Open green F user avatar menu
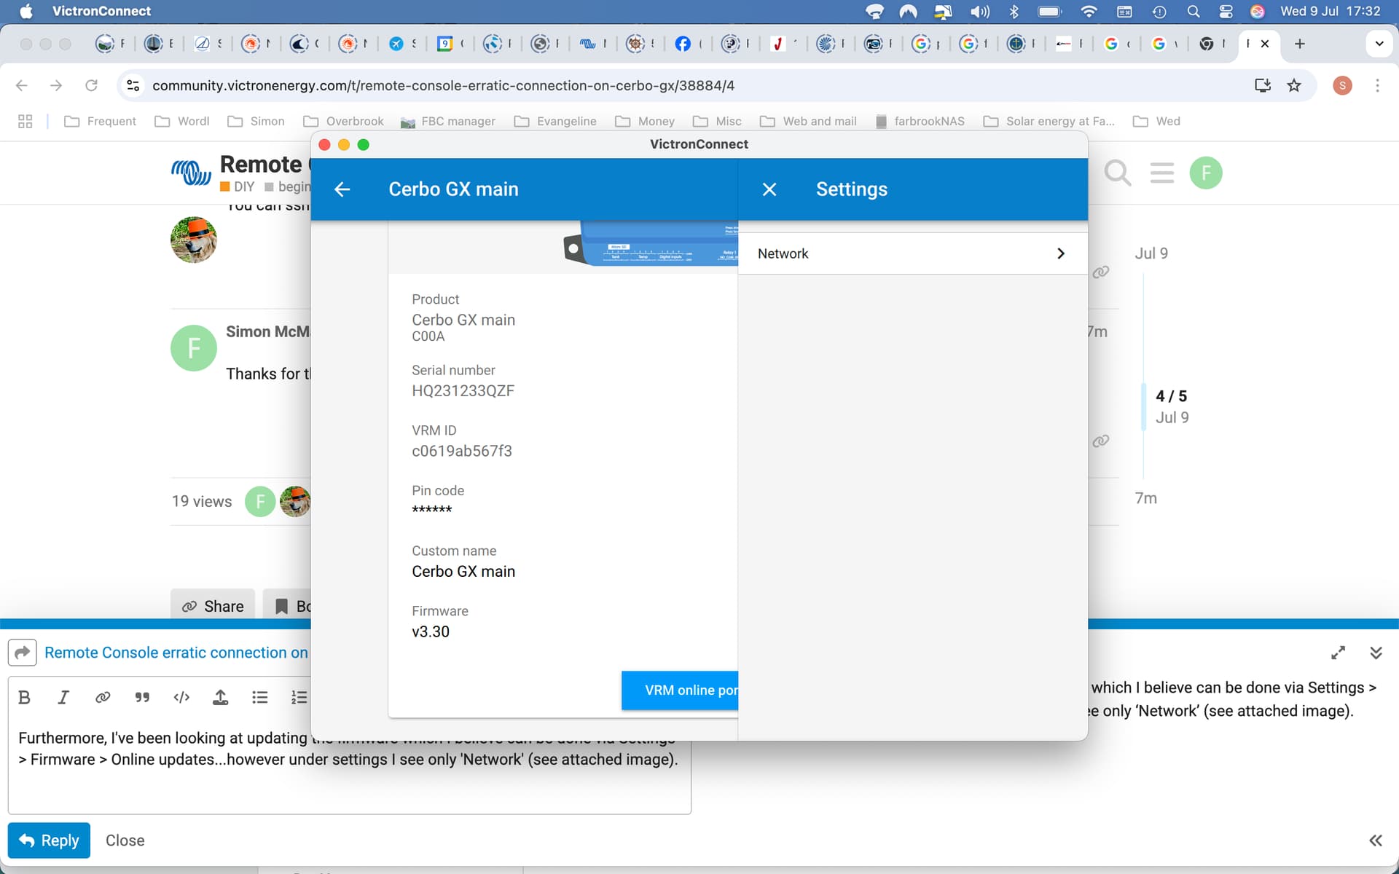Image resolution: width=1399 pixels, height=874 pixels. (1206, 173)
